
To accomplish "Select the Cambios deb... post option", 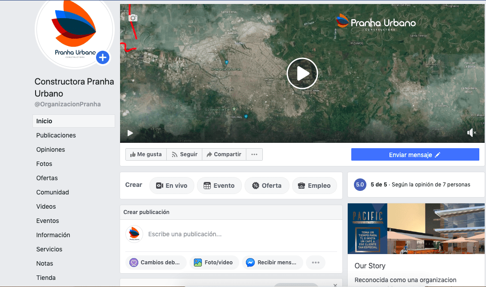I will click(156, 263).
